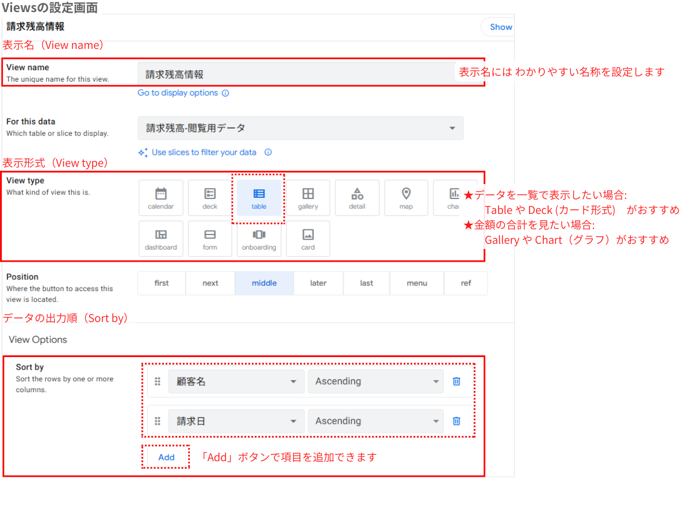Click Add to append a sort column
690x506 pixels.
pos(166,457)
